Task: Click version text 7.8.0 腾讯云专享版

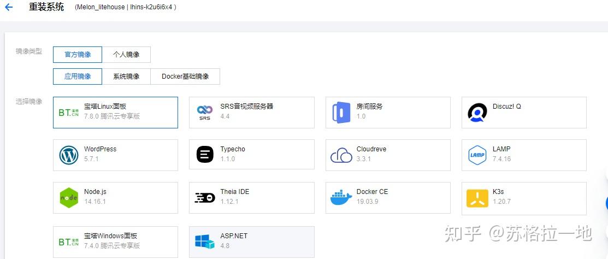Action: tap(111, 116)
